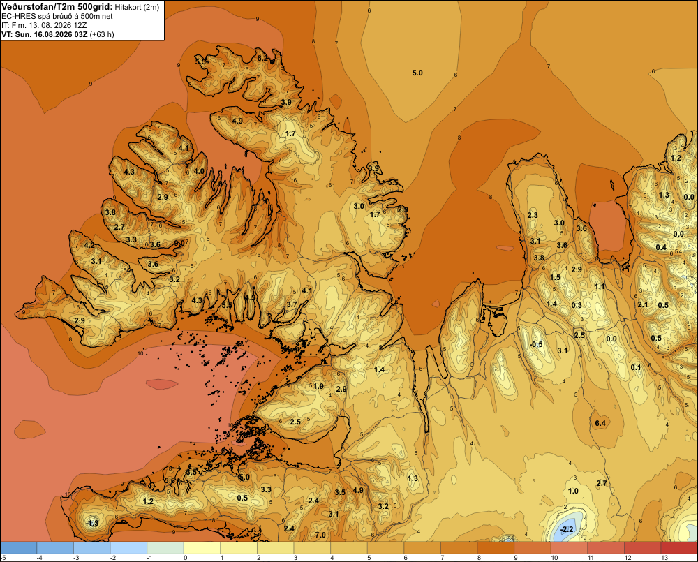Click the '4.2' temperature value
This screenshot has height=562, width=698.
point(89,245)
